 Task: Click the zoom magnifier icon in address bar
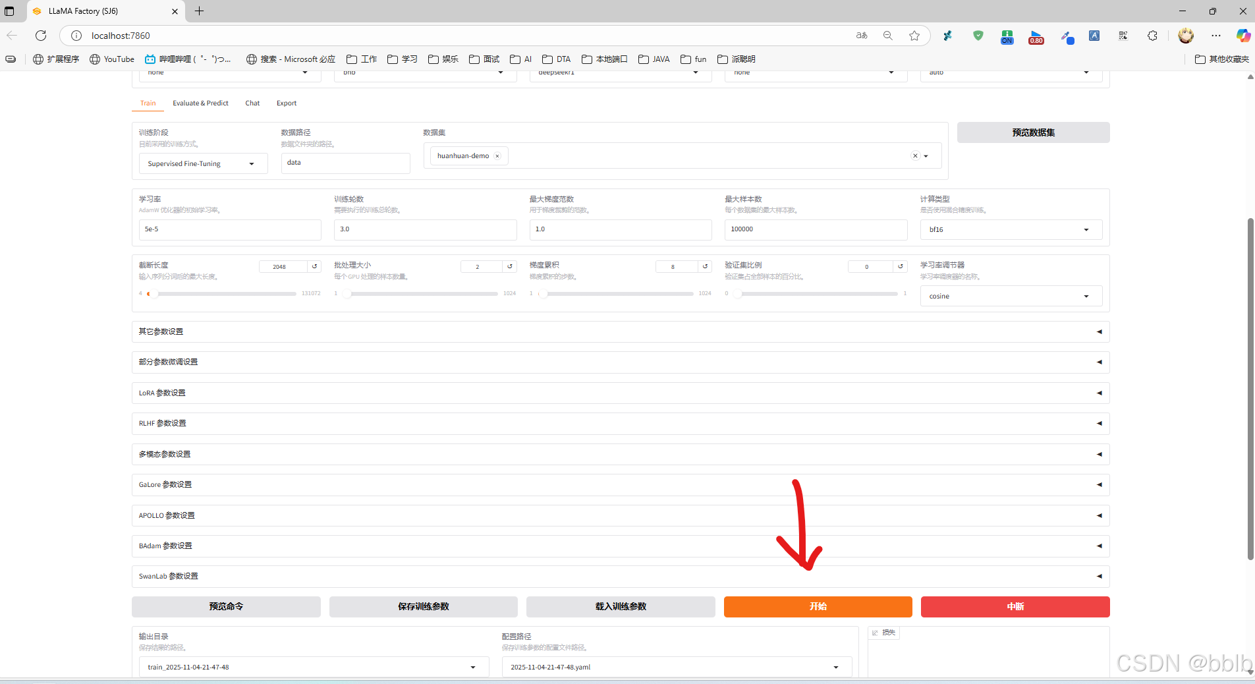point(888,36)
